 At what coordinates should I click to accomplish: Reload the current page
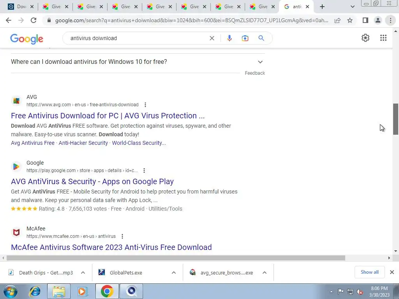[x=34, y=20]
